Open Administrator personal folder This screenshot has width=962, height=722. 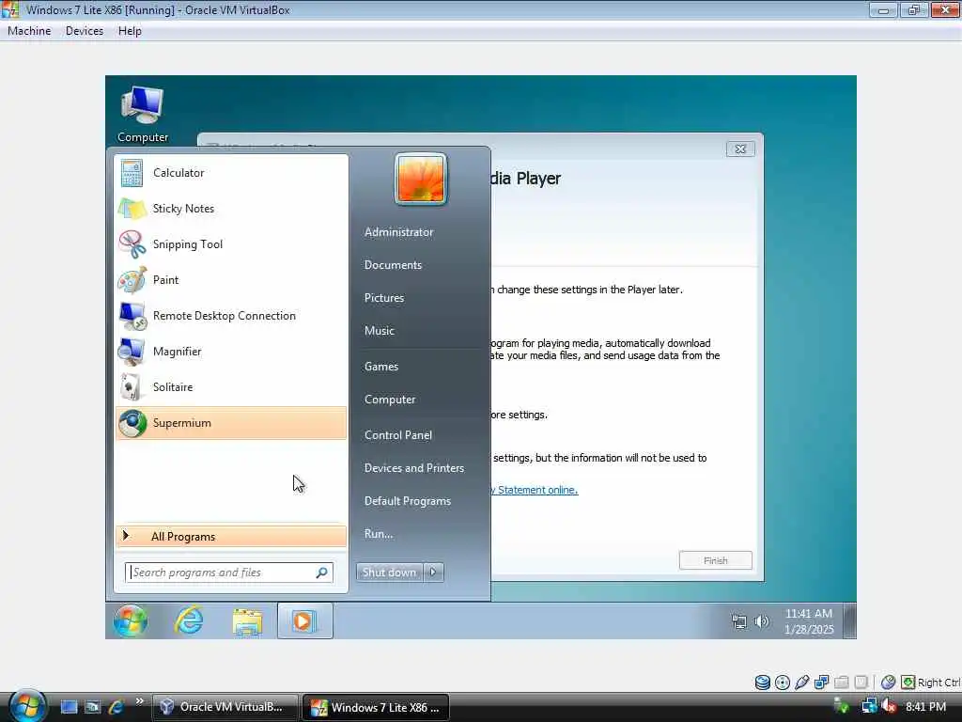pos(398,232)
